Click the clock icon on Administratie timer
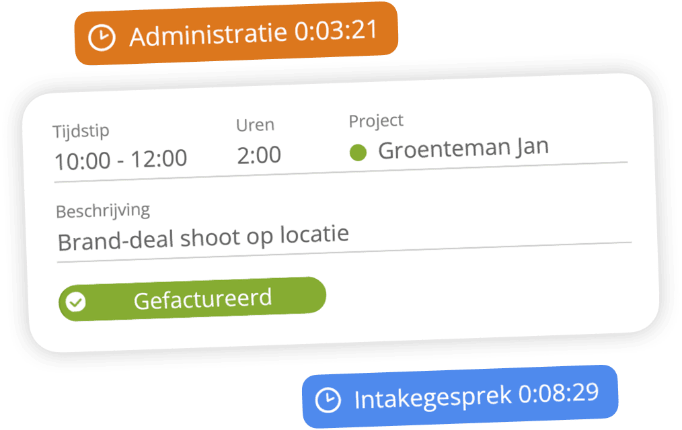This screenshot has width=682, height=430. [102, 38]
